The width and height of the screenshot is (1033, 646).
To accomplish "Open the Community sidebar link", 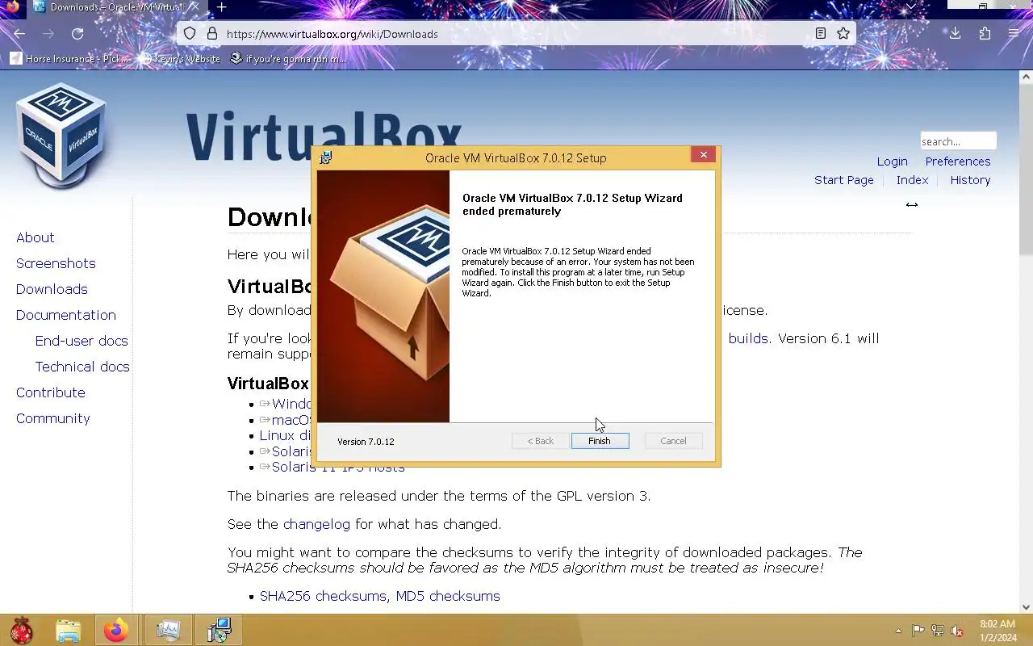I will pos(53,418).
